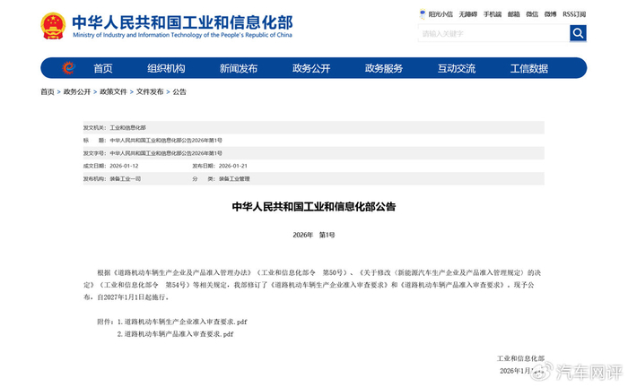Open the 阳光小信 assistant icon
The image size is (628, 387).
point(423,14)
